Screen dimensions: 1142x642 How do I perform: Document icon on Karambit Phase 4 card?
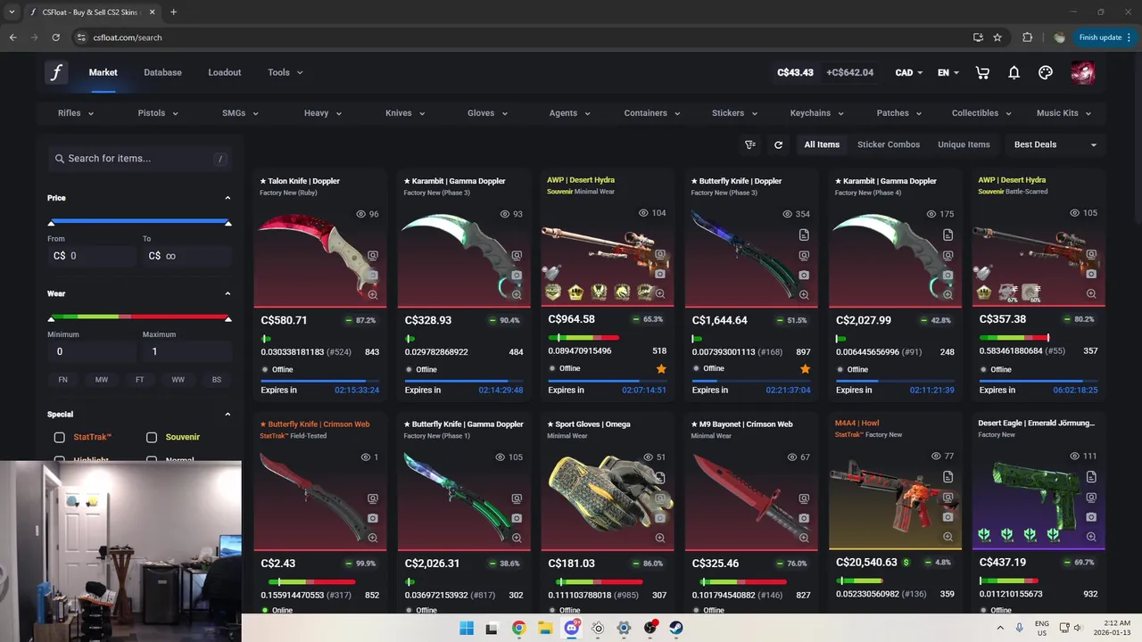(x=948, y=235)
